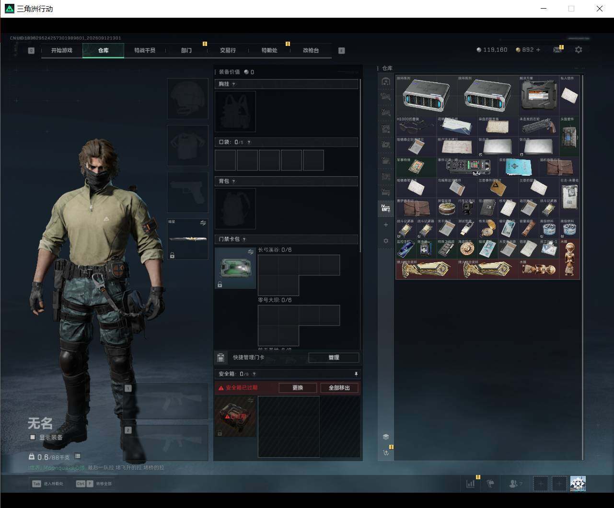Open game settings gear in the top bar
The width and height of the screenshot is (614, 508).
coord(579,50)
